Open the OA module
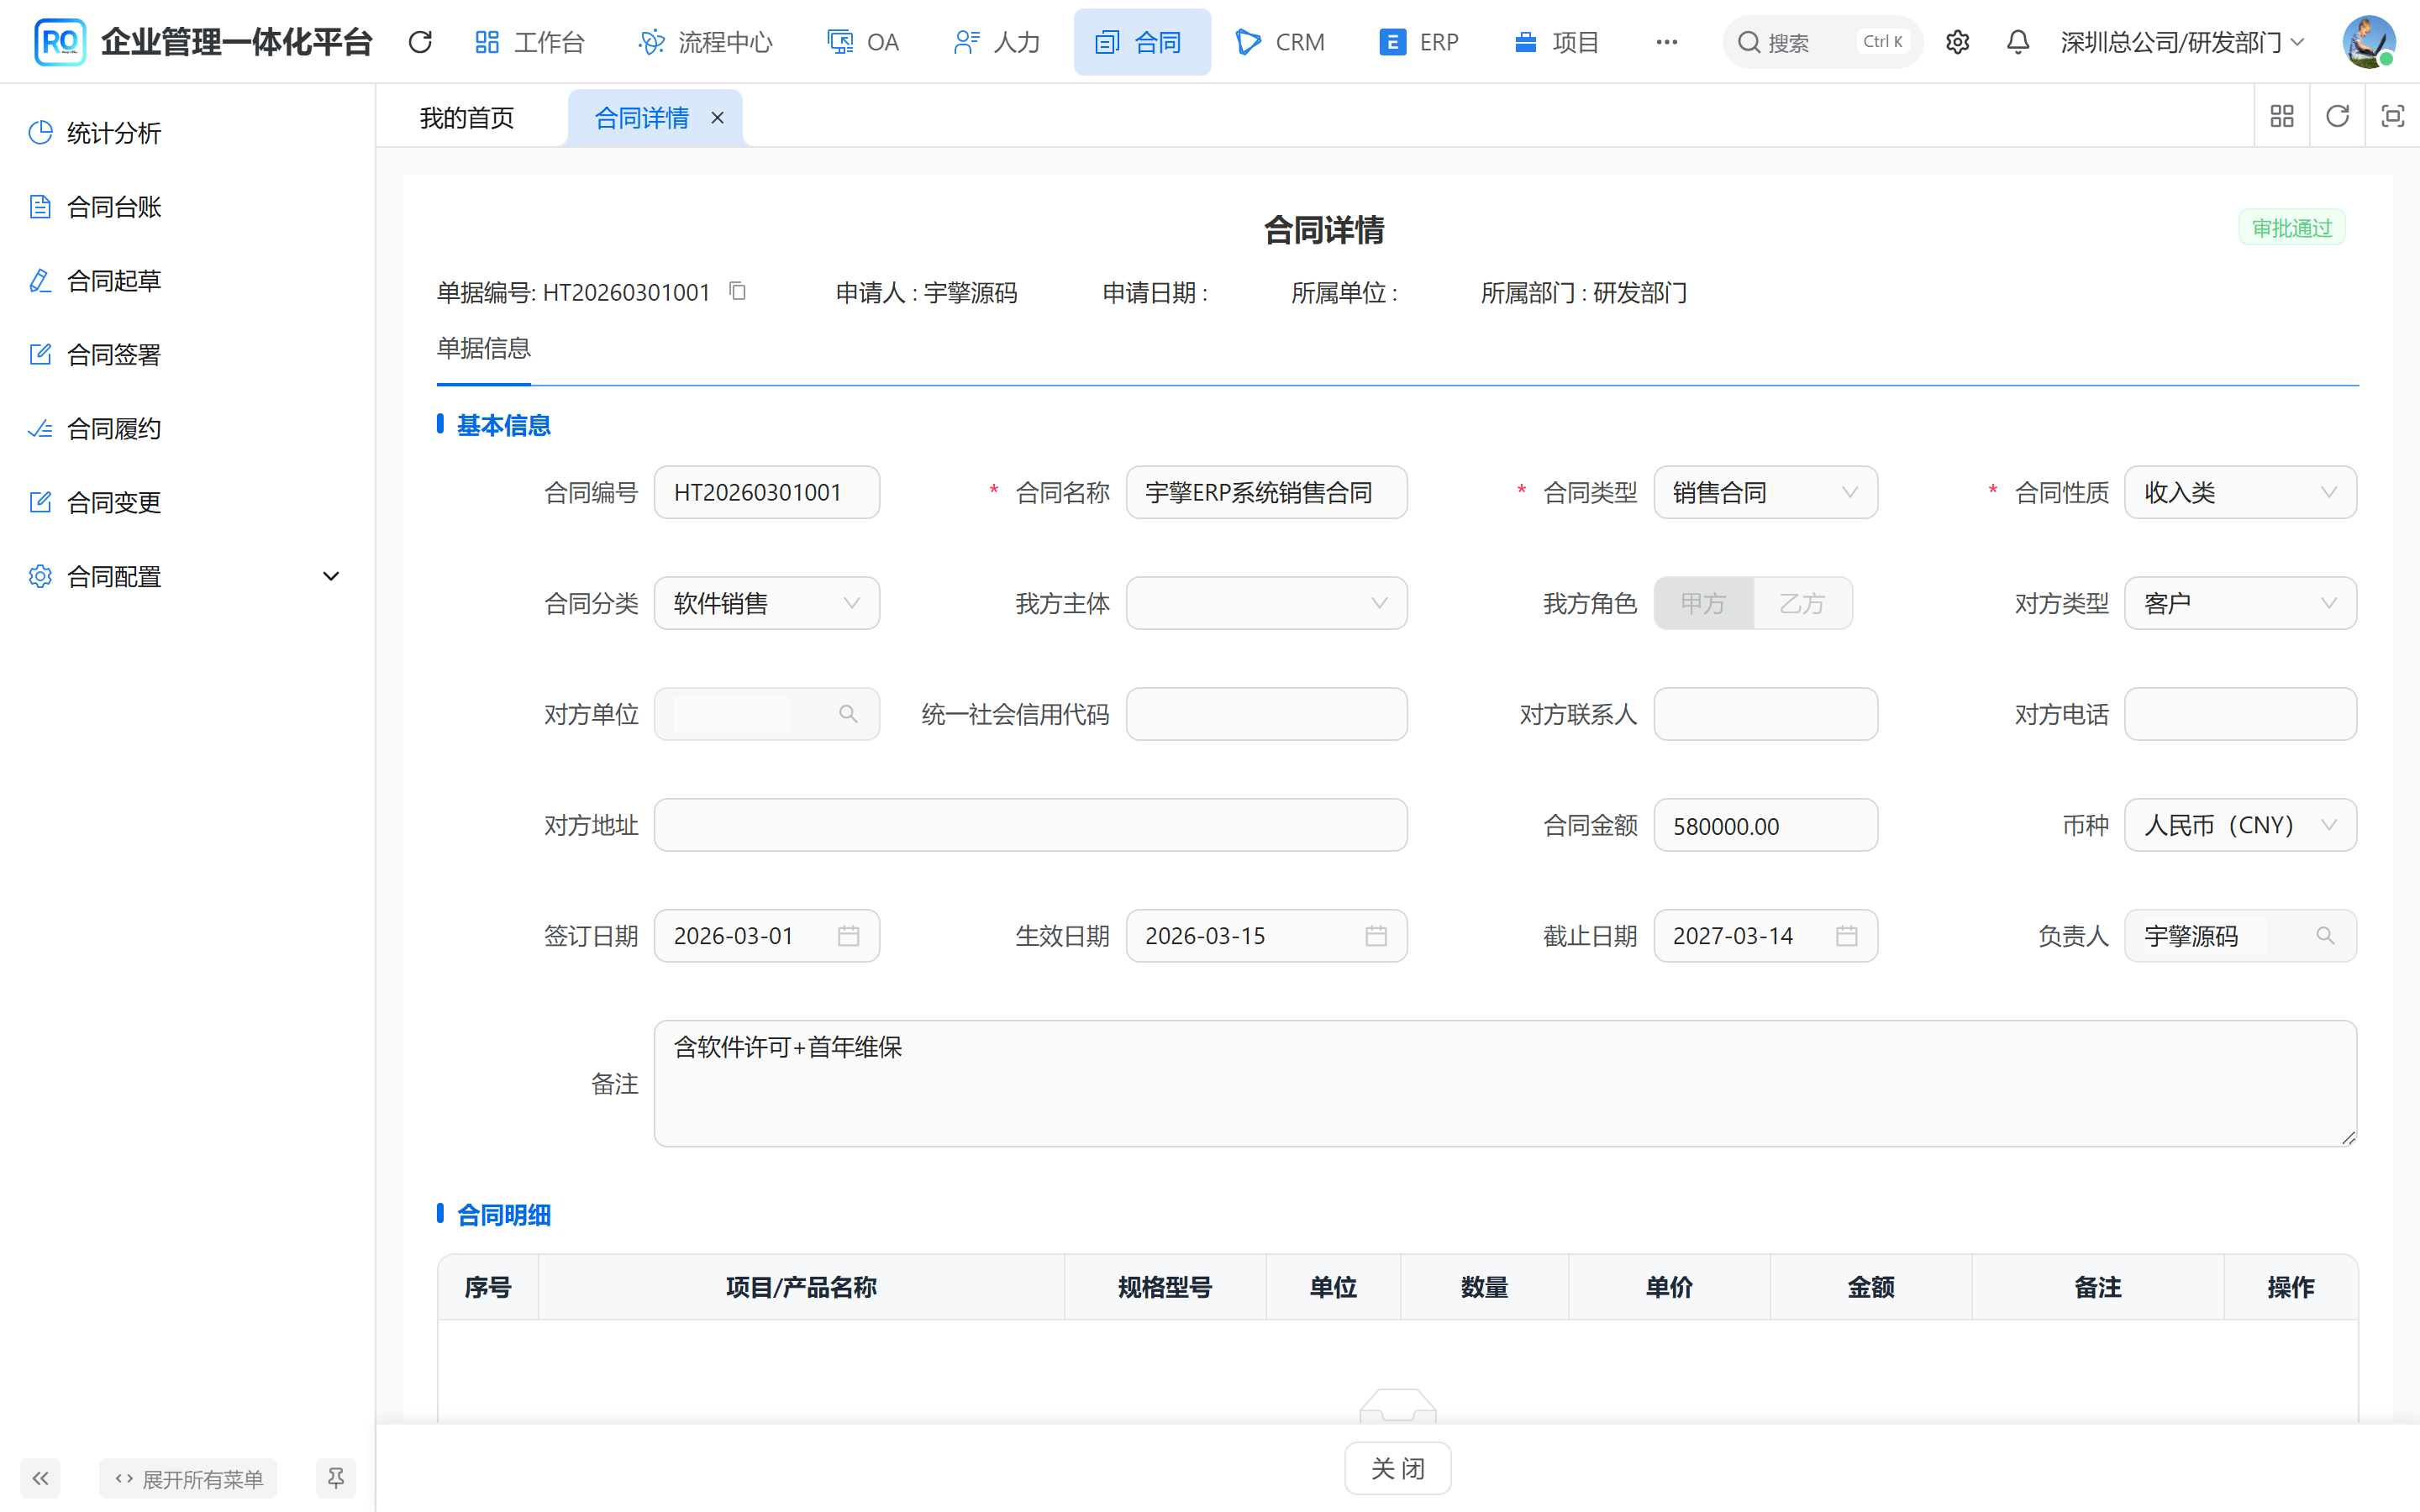Image resolution: width=2420 pixels, height=1512 pixels. click(x=863, y=42)
